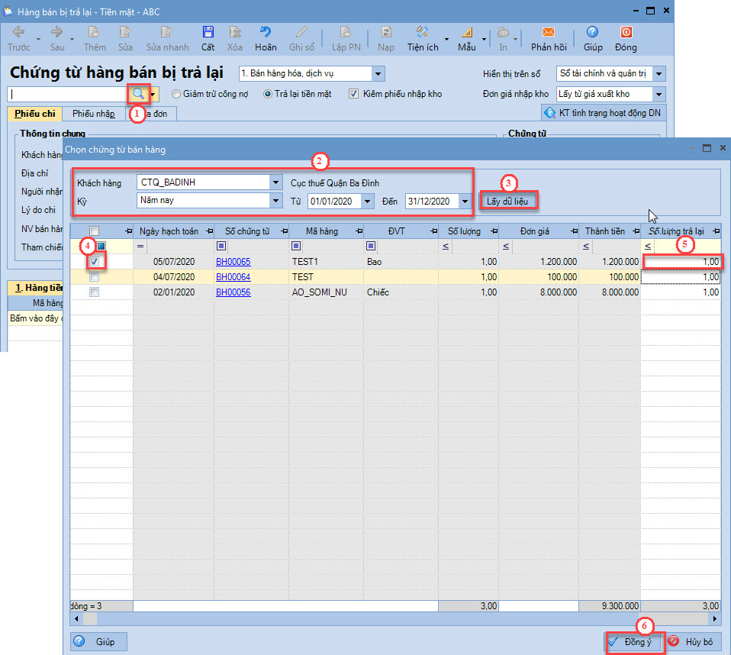Open voucher link BH00064
Image resolution: width=731 pixels, height=655 pixels.
coord(233,277)
